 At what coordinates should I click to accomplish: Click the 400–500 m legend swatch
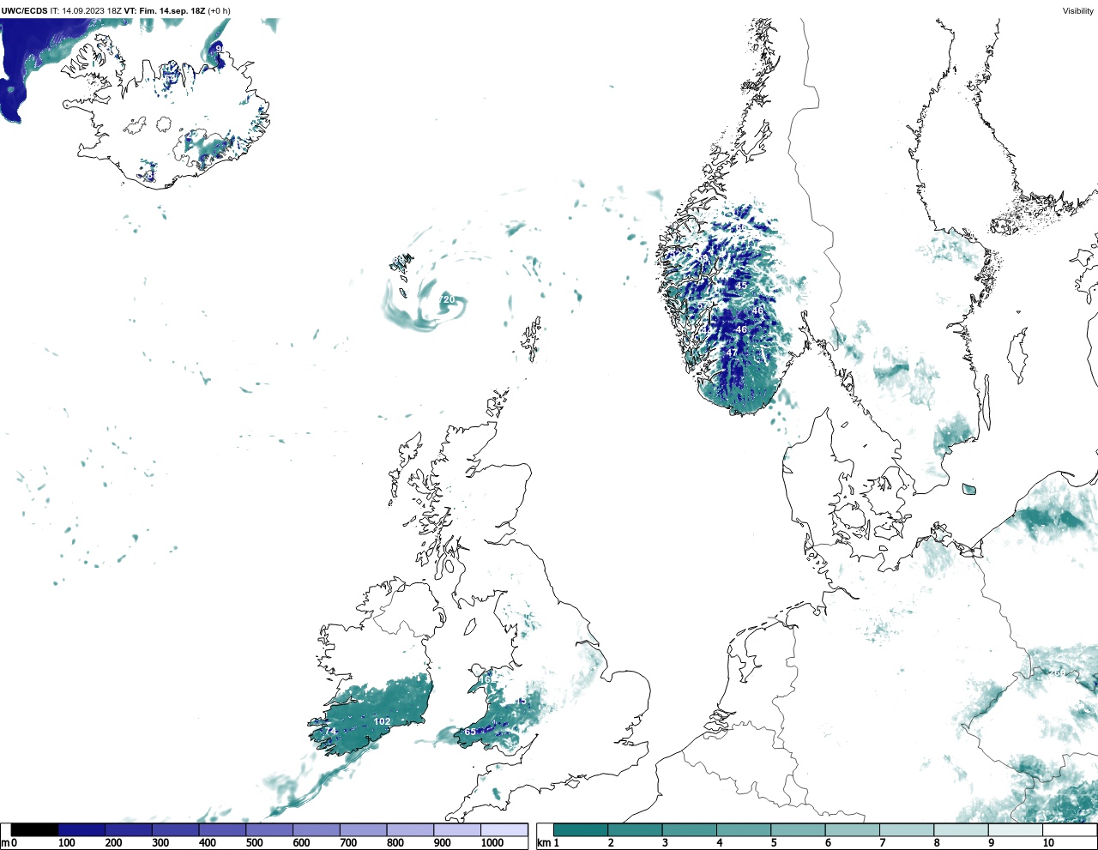click(x=222, y=829)
